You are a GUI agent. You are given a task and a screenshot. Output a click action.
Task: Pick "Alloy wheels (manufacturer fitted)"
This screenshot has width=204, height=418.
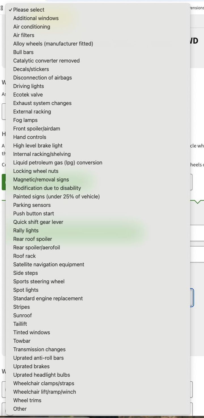tap(53, 44)
